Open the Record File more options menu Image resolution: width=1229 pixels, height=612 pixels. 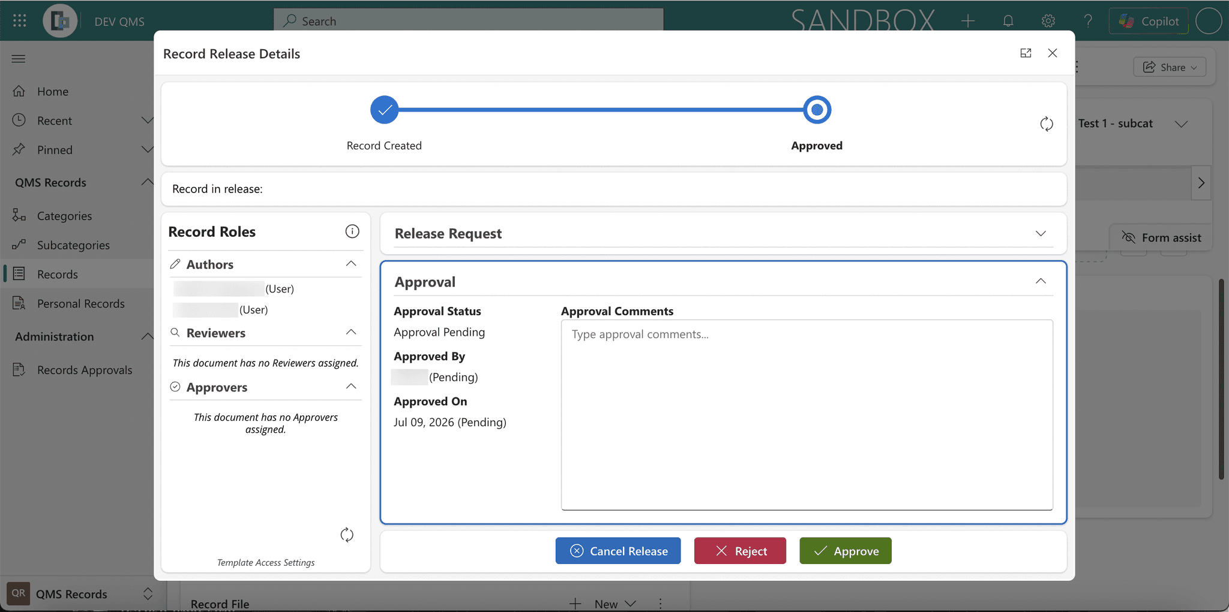660,604
